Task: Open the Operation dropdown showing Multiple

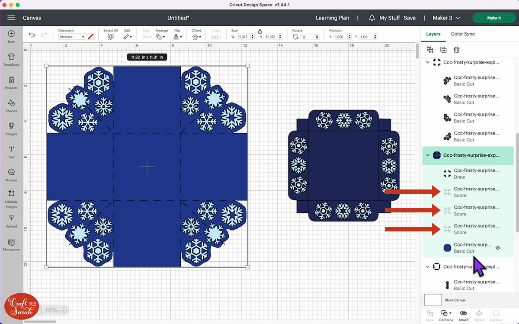Action: click(72, 37)
